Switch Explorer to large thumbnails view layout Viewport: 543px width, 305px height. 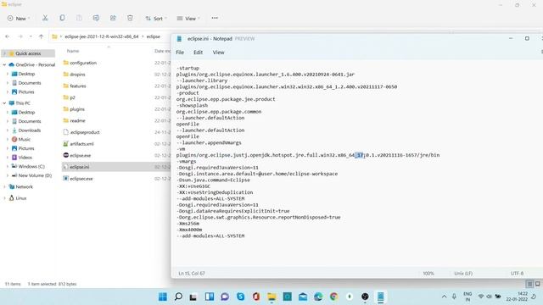pos(537,284)
